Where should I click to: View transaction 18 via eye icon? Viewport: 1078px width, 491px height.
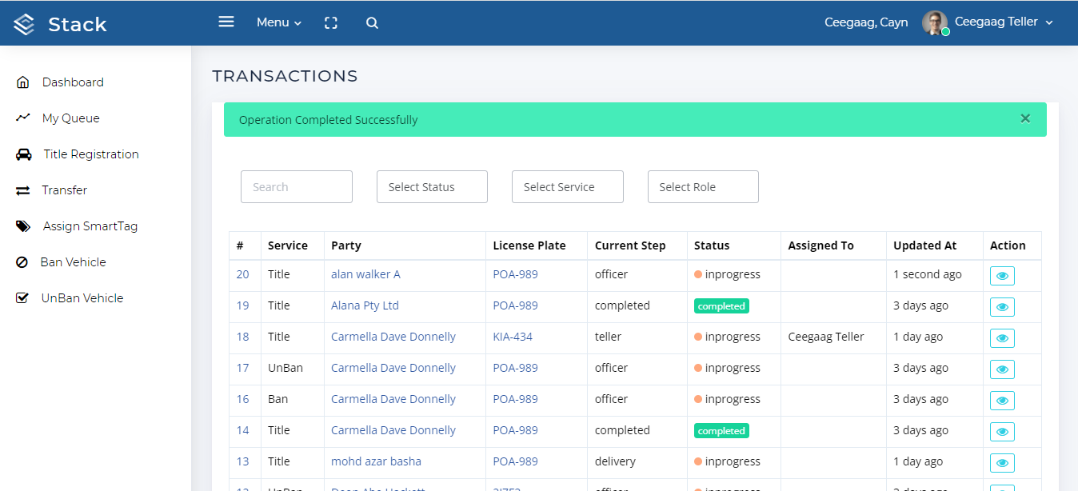pos(1002,338)
